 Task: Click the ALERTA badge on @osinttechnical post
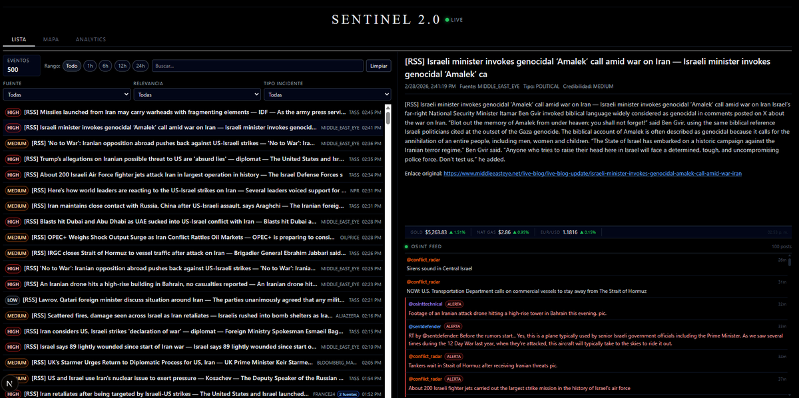click(454, 303)
